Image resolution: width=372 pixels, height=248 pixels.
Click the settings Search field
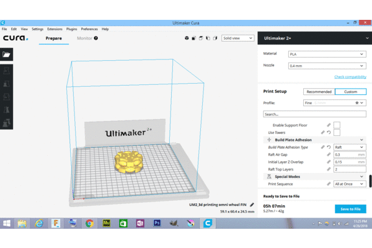[314, 114]
